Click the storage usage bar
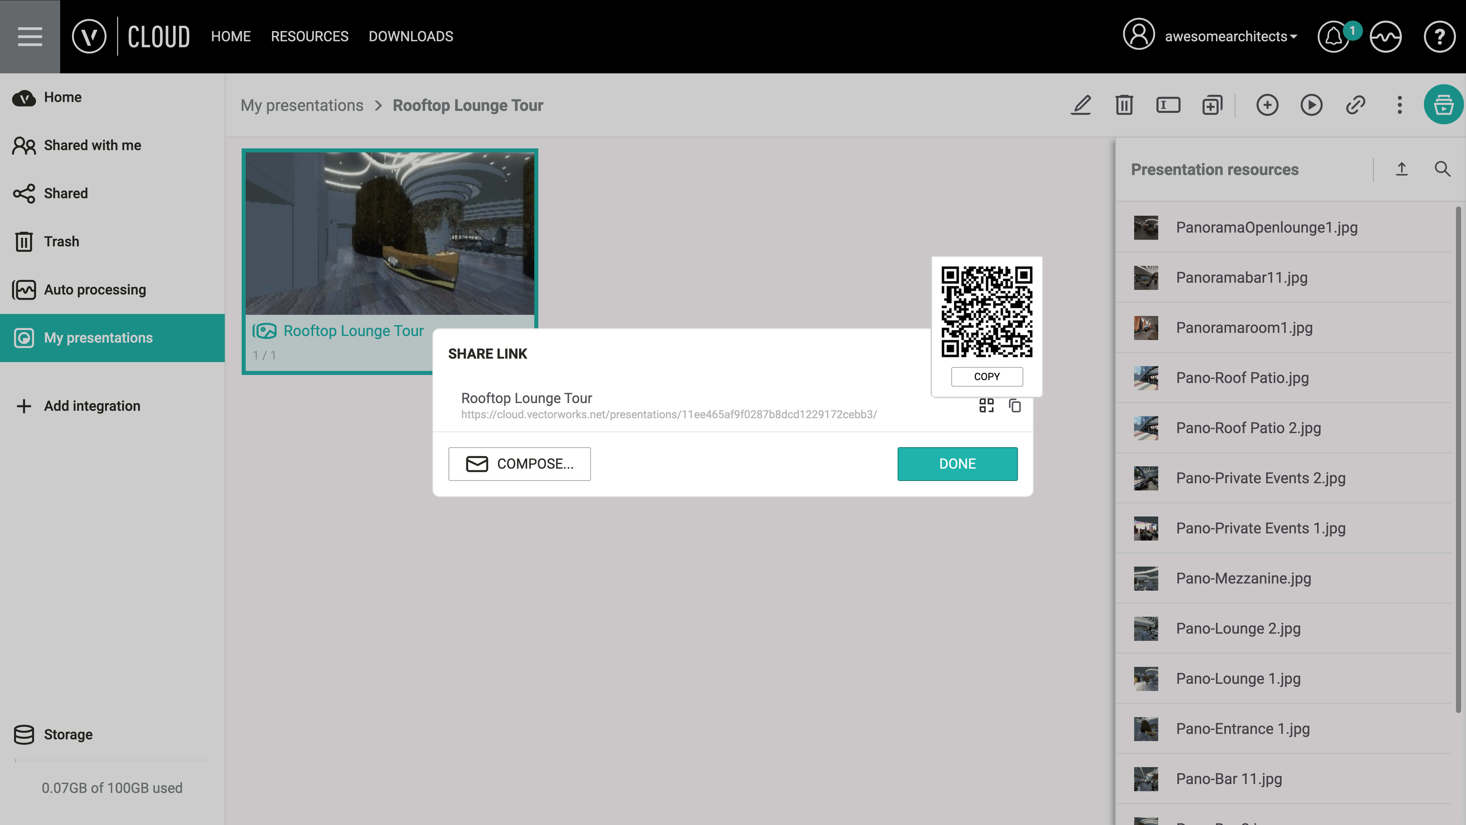The image size is (1466, 825). (112, 760)
